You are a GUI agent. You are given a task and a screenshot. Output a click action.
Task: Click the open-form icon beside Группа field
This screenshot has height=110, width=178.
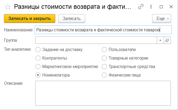point(167,40)
